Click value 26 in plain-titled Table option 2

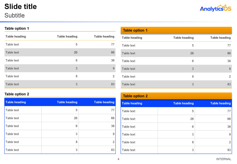click(x=76, y=118)
